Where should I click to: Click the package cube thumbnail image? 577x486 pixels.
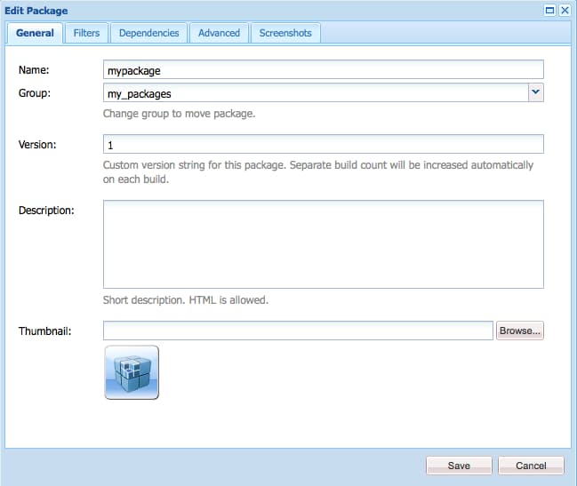132,372
